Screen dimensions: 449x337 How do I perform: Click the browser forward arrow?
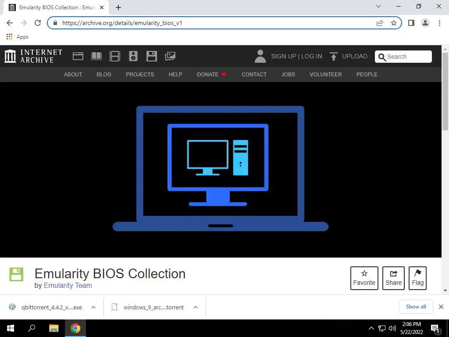click(24, 23)
